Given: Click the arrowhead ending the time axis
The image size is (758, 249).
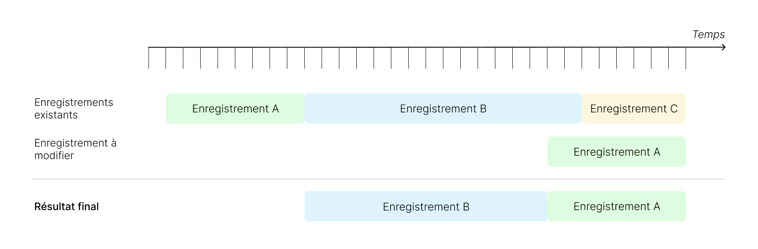Looking at the screenshot, I should coord(723,47).
